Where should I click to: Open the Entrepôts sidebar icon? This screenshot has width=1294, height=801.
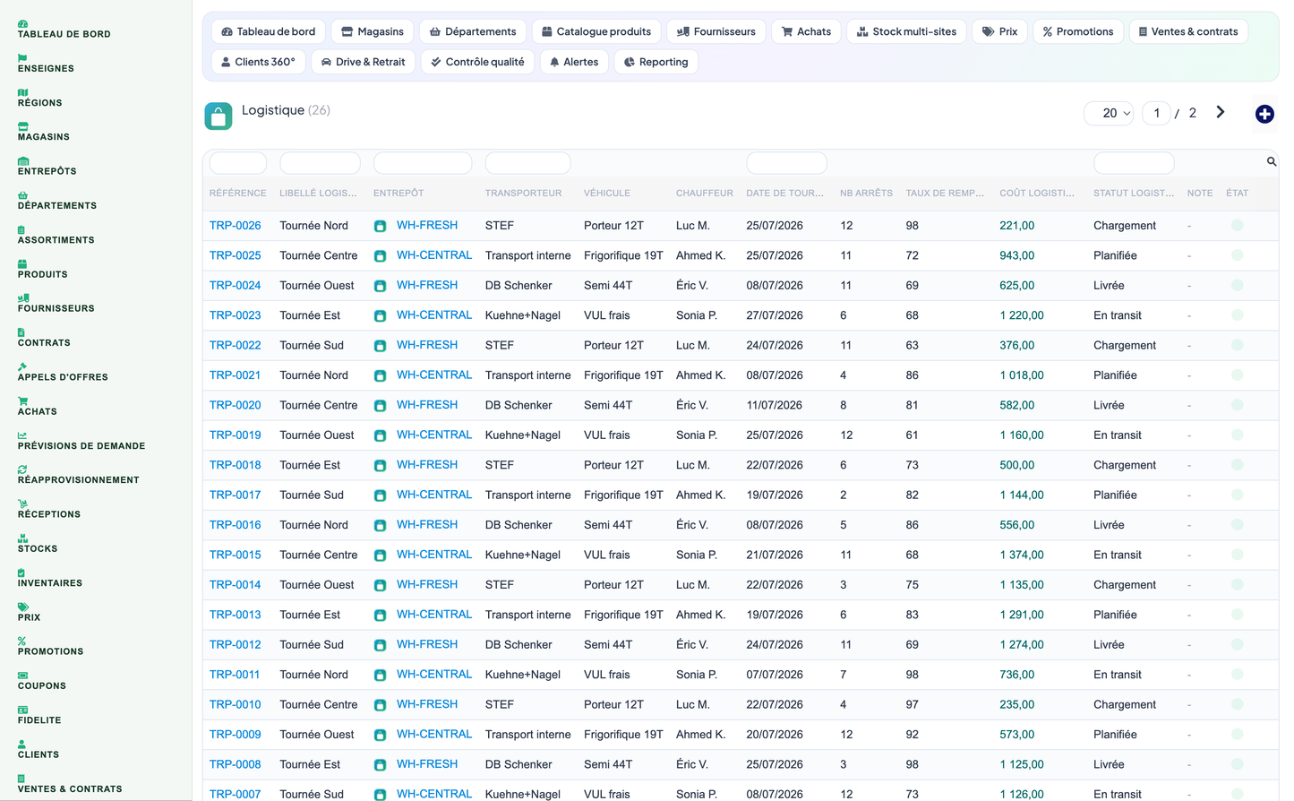coord(22,160)
